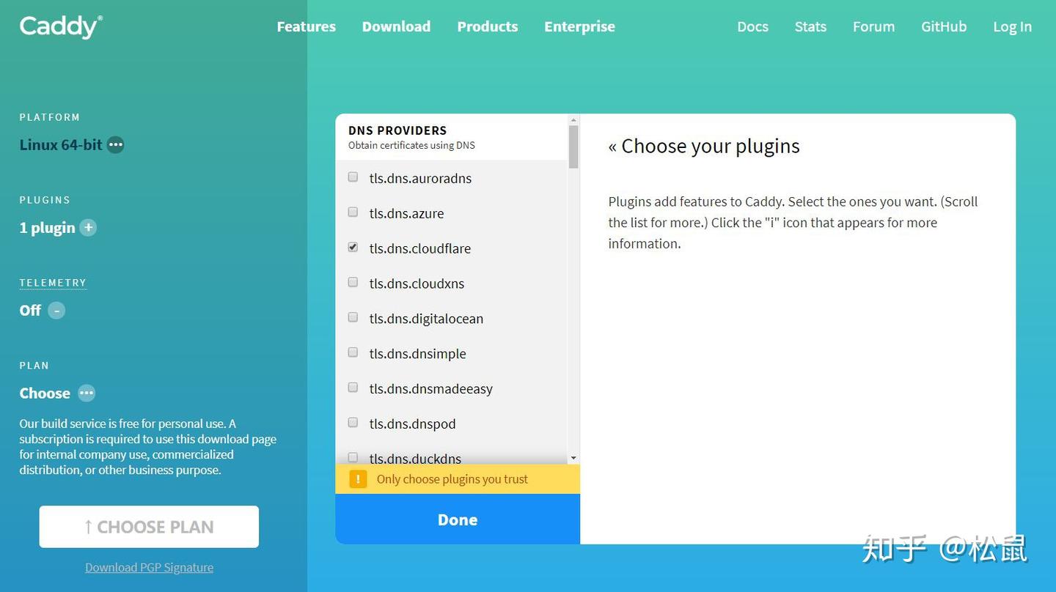Click the Done button
This screenshot has width=1056, height=592.
pyautogui.click(x=458, y=519)
